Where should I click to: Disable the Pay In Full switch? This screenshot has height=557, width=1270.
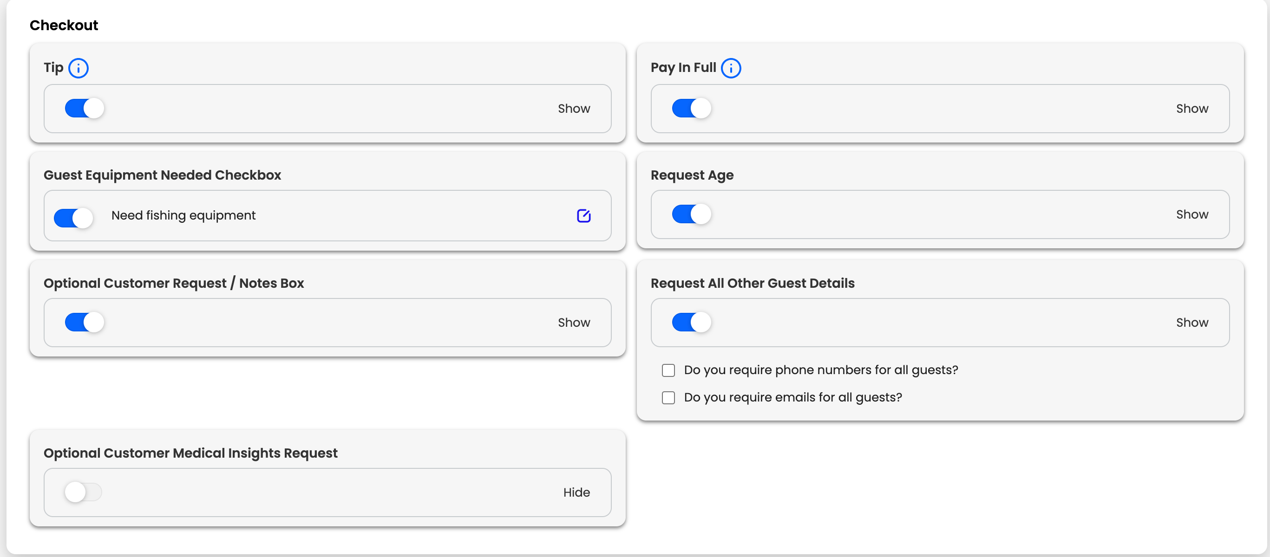(691, 108)
